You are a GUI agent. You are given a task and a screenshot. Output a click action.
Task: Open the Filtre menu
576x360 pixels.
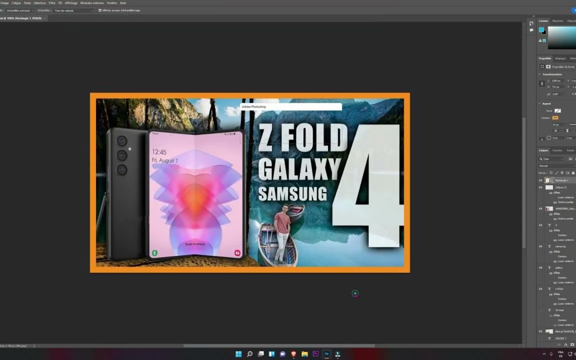click(x=52, y=3)
